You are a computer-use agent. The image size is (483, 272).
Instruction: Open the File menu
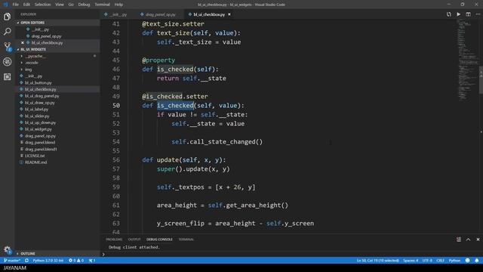[15, 5]
